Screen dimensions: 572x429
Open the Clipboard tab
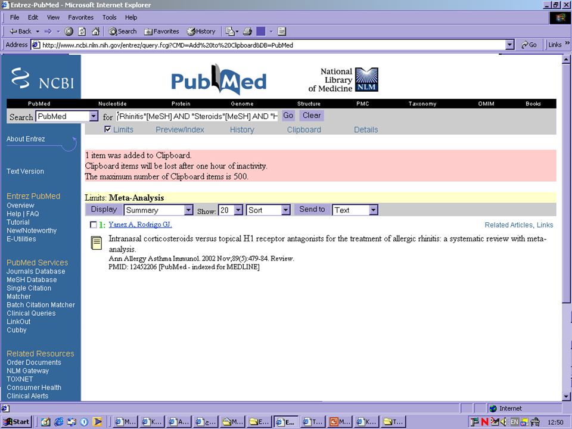point(304,129)
